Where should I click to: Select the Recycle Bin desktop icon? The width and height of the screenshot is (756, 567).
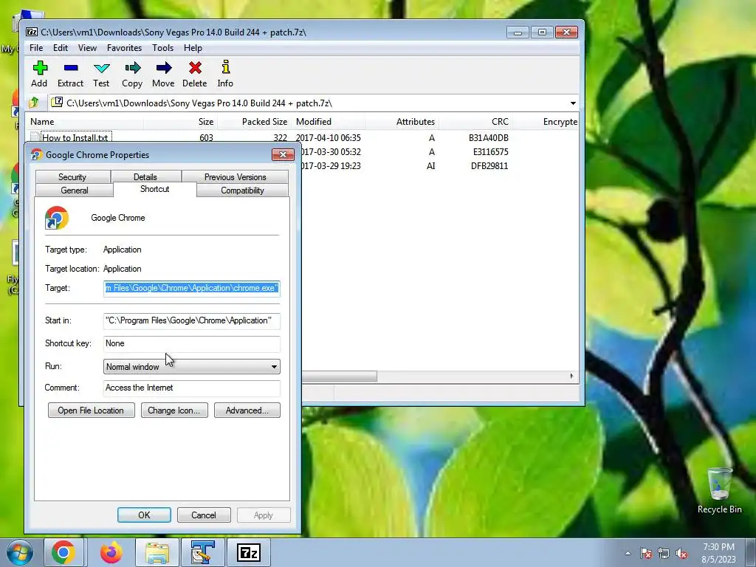click(x=719, y=491)
